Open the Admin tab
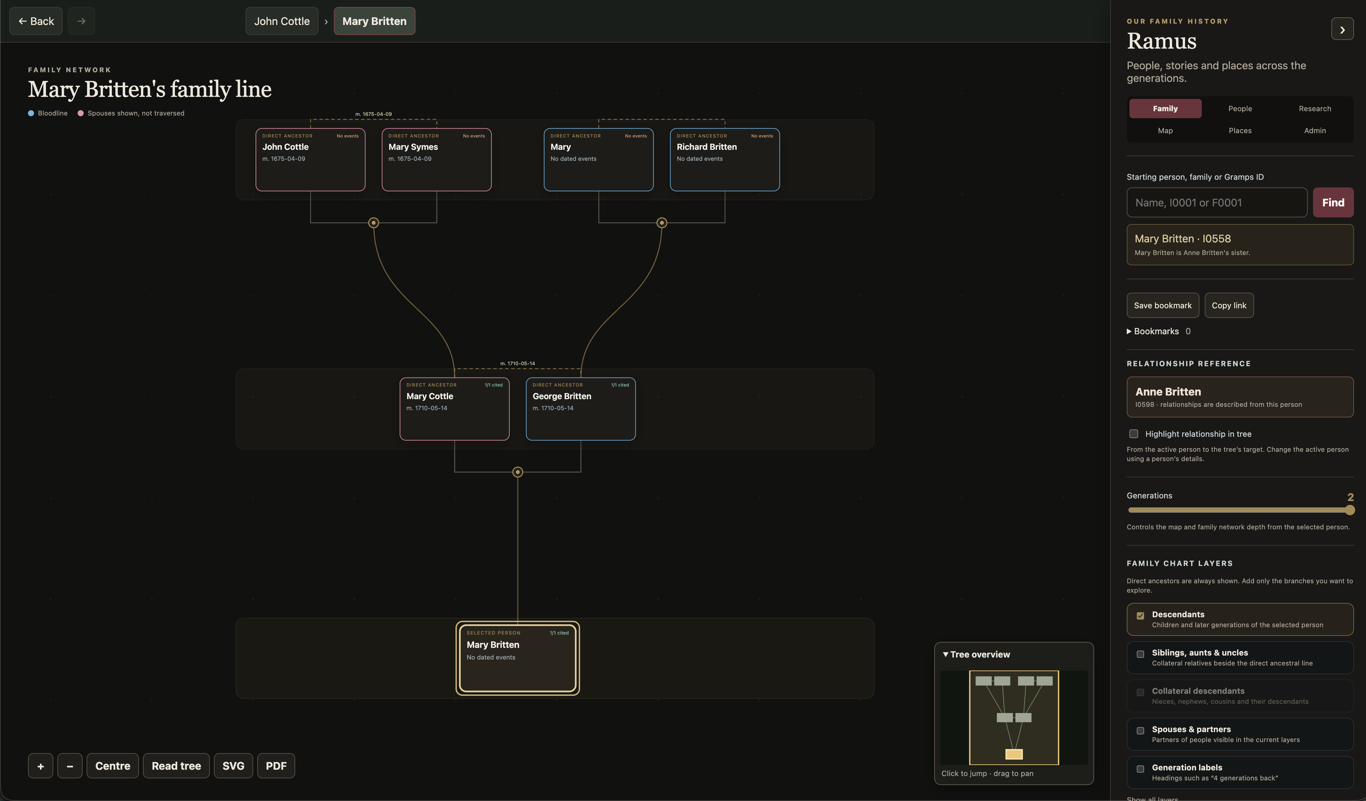This screenshot has height=801, width=1366. click(x=1314, y=131)
